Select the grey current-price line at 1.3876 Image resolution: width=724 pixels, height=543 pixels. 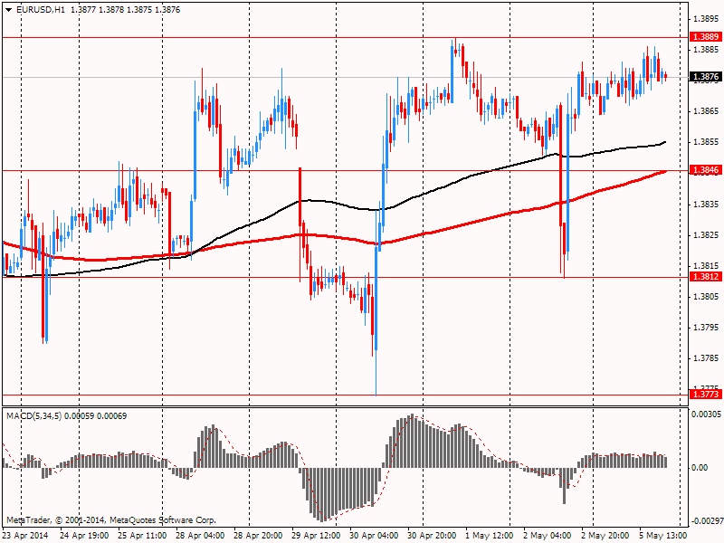click(345, 77)
